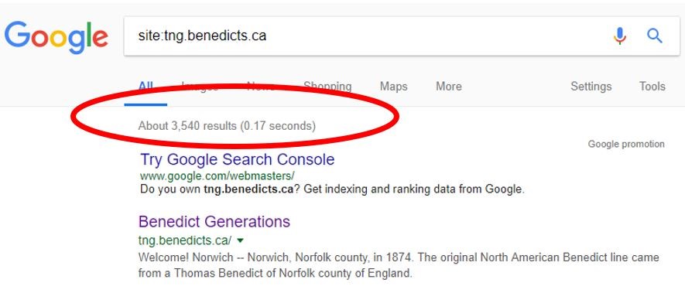The height and width of the screenshot is (293, 685).
Task: Select the All results tab
Action: 146,87
